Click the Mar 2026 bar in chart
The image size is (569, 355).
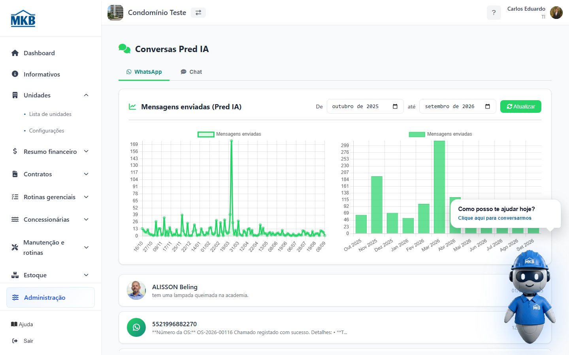coord(439,187)
